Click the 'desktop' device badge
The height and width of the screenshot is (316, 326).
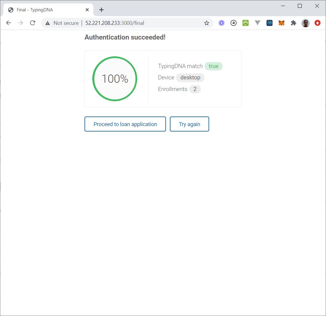pyautogui.click(x=190, y=78)
